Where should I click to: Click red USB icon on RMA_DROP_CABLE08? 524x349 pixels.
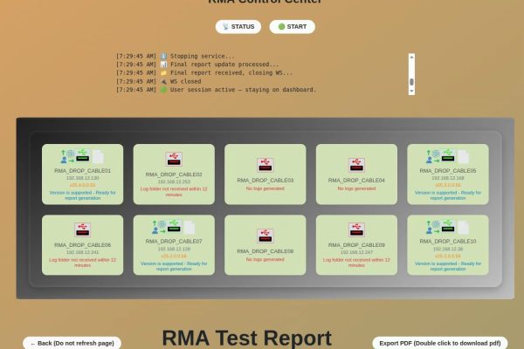point(265,236)
